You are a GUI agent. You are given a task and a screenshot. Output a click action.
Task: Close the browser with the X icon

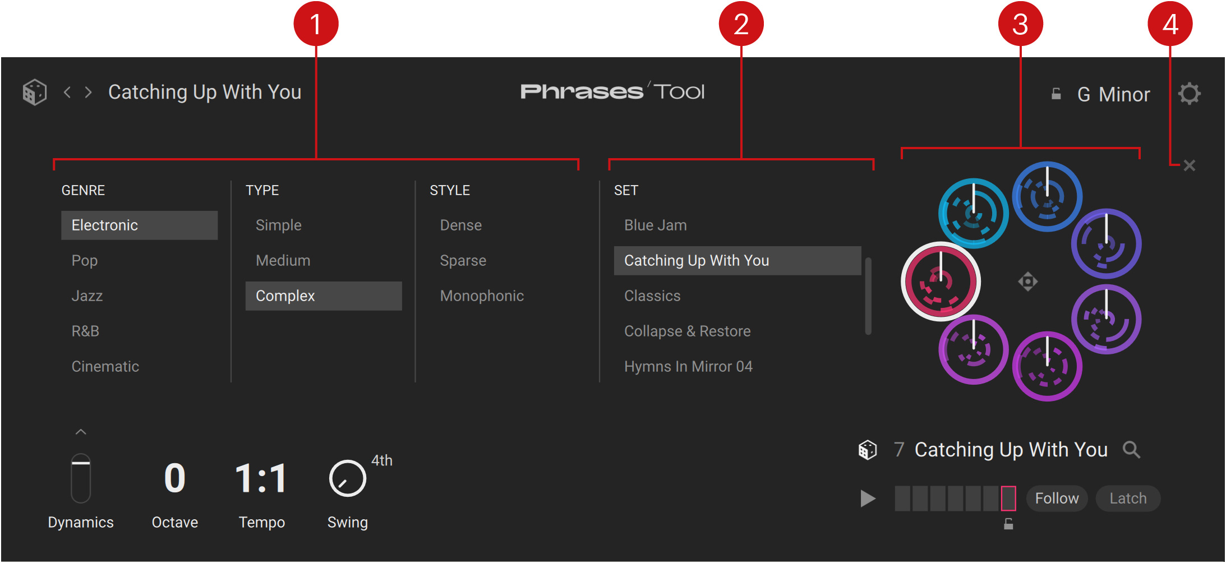(x=1189, y=165)
